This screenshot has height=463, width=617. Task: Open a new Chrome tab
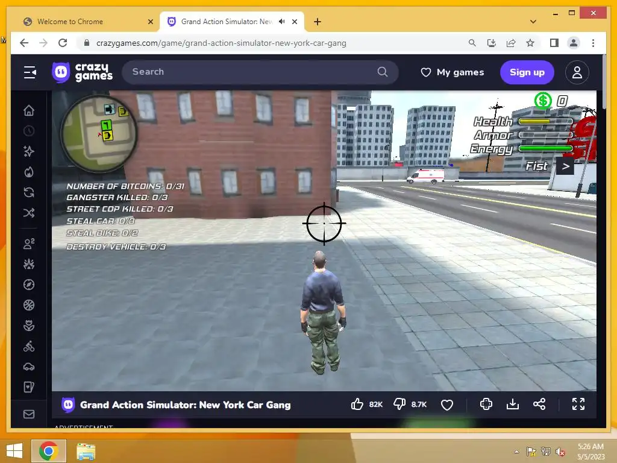[318, 22]
